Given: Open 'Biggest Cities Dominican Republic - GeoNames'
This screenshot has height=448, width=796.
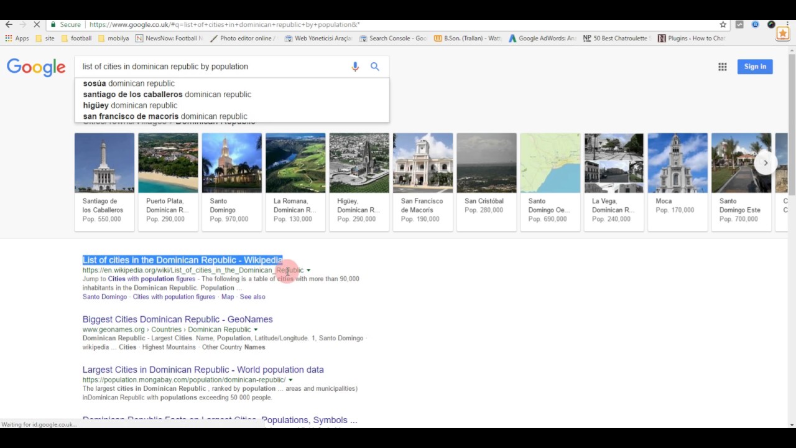Looking at the screenshot, I should pyautogui.click(x=177, y=319).
